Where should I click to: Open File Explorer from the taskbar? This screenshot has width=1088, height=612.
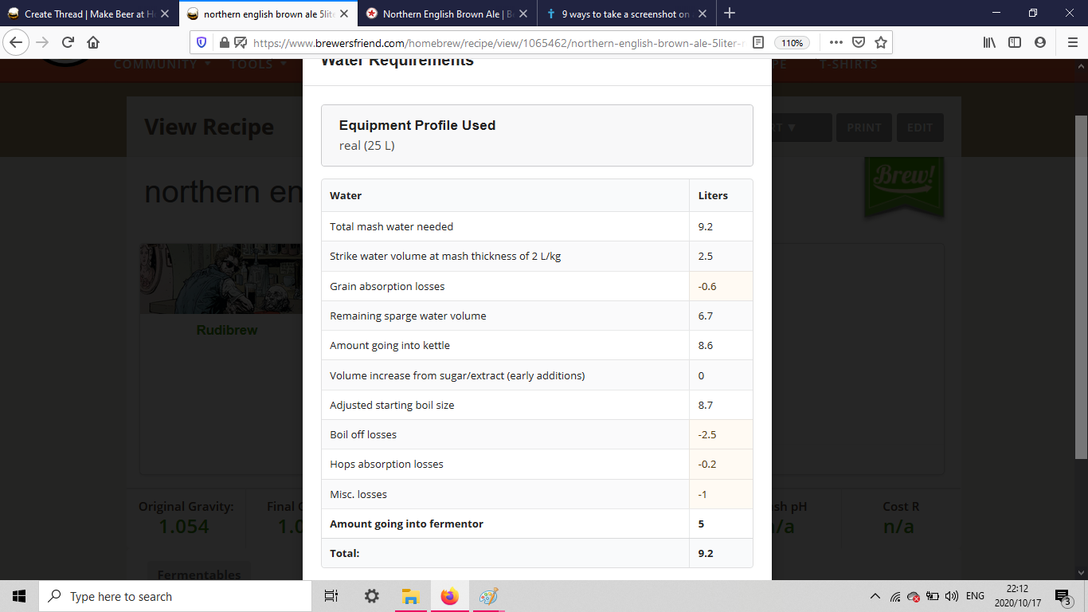[410, 596]
